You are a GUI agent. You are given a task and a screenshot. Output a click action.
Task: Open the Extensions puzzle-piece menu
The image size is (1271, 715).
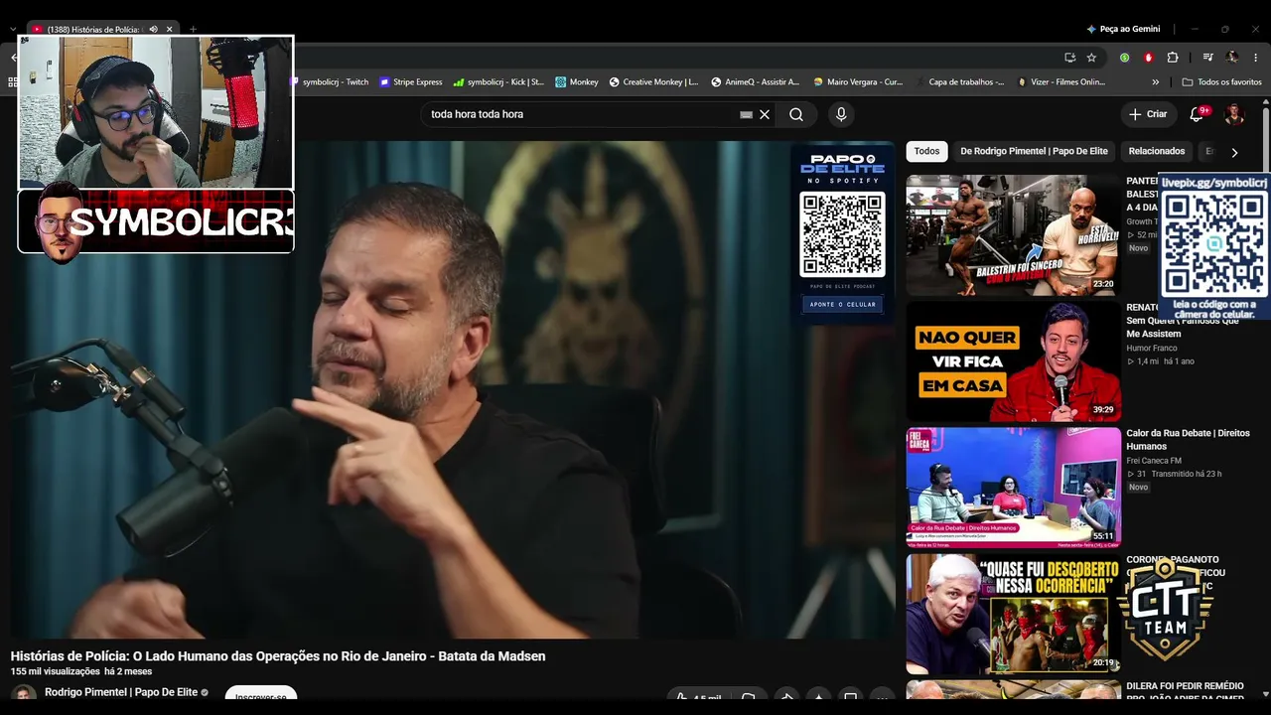1173,58
